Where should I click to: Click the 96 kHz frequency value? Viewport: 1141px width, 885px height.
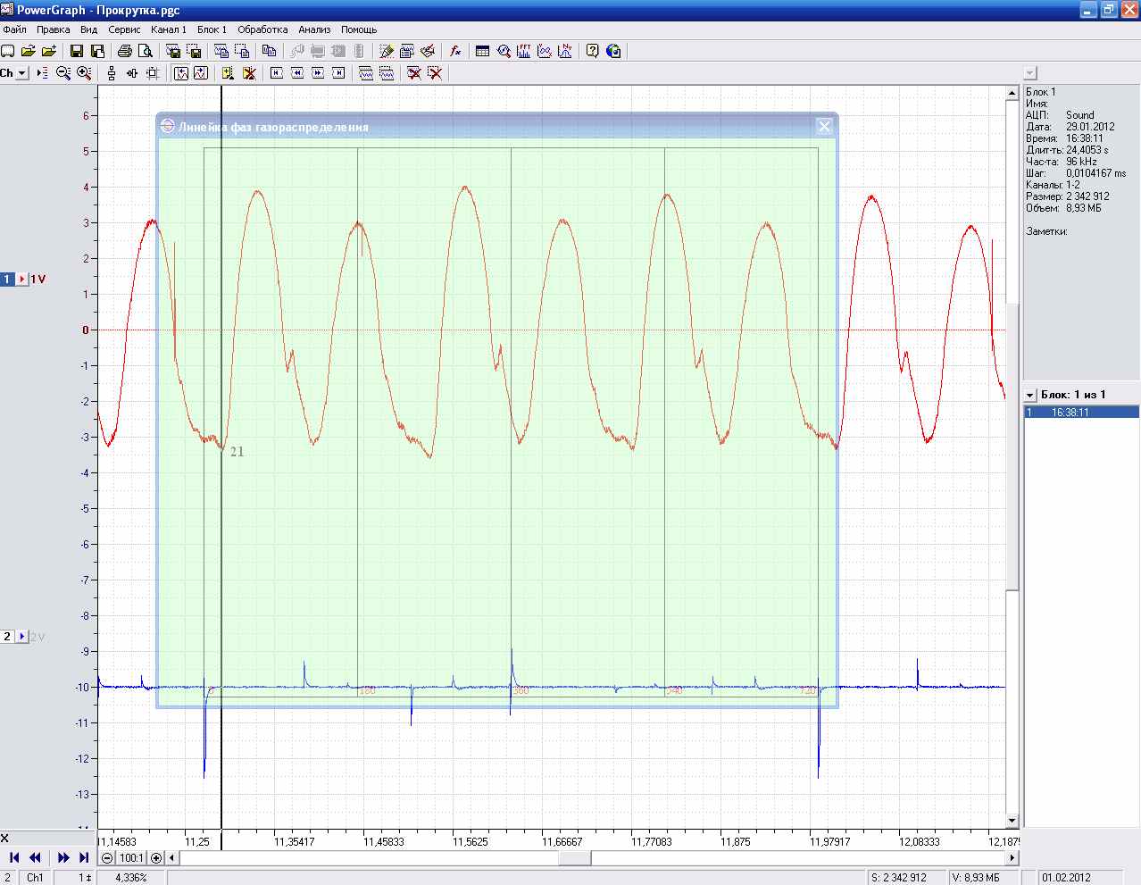1082,162
